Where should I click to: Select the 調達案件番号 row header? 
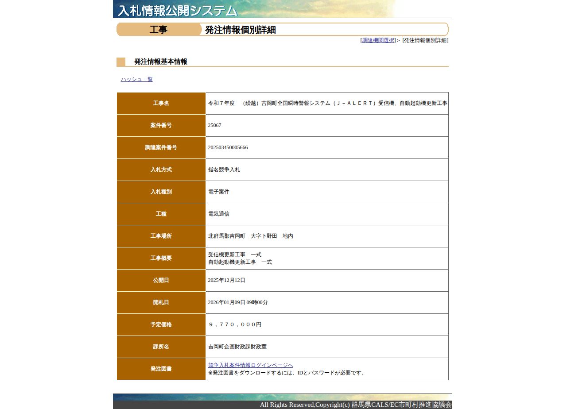161,147
